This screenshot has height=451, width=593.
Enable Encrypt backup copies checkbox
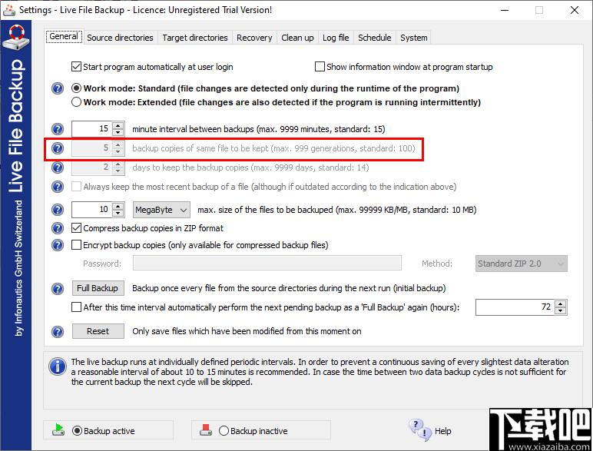pyautogui.click(x=76, y=245)
